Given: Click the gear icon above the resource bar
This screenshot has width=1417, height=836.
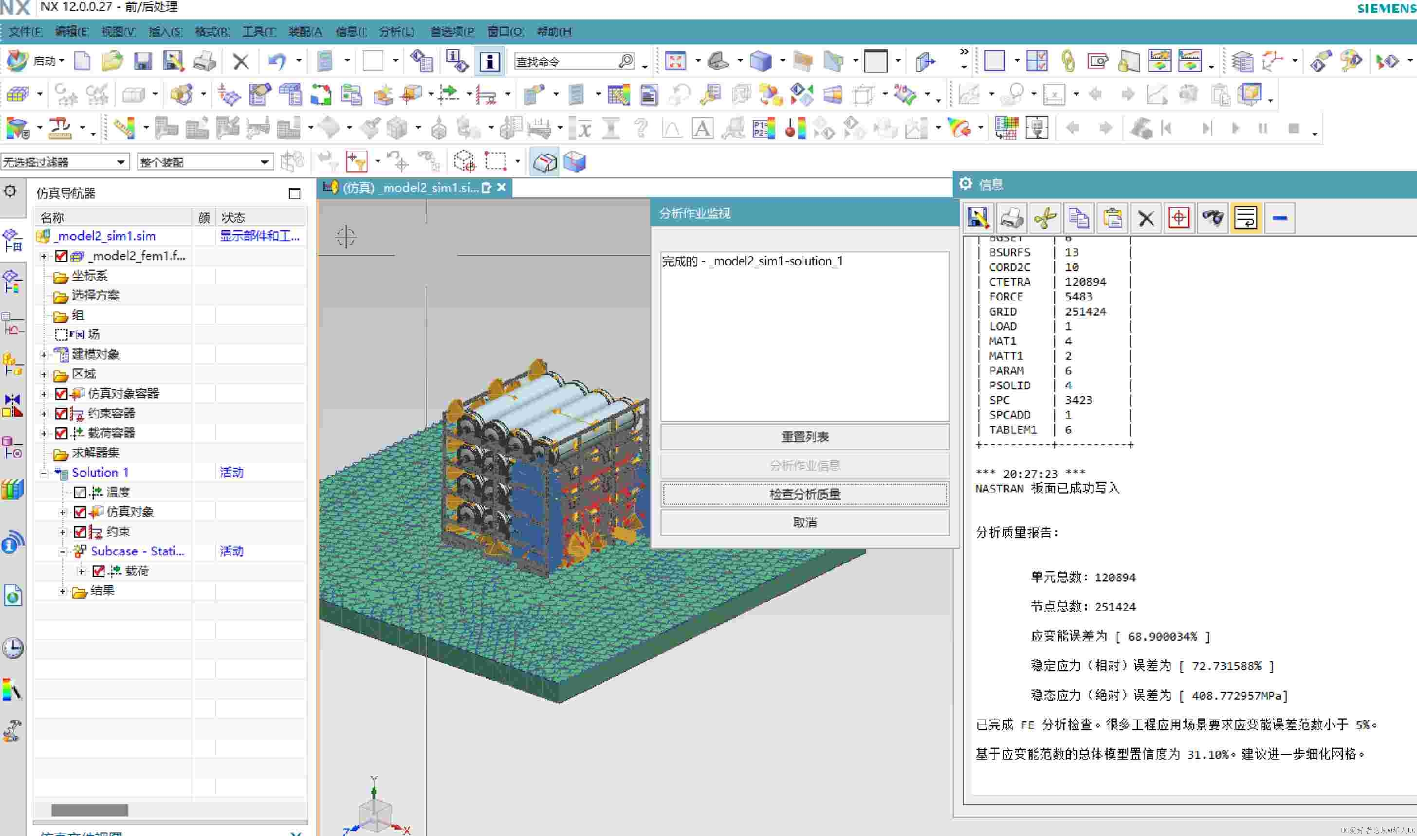Looking at the screenshot, I should 11,192.
